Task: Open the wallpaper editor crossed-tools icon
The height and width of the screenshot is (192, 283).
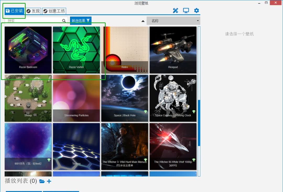Action: 176,10
